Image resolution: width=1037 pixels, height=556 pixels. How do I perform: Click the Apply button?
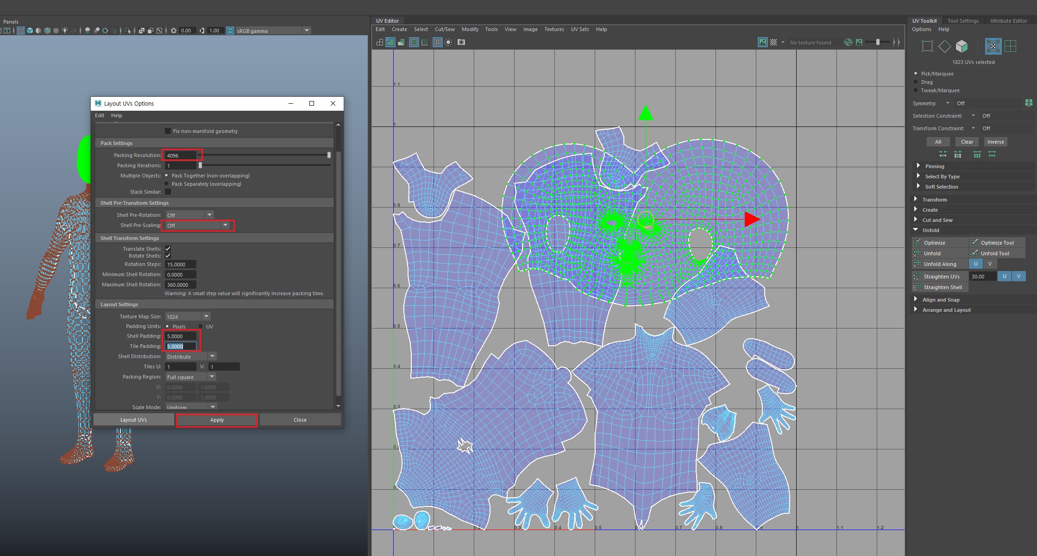point(217,420)
